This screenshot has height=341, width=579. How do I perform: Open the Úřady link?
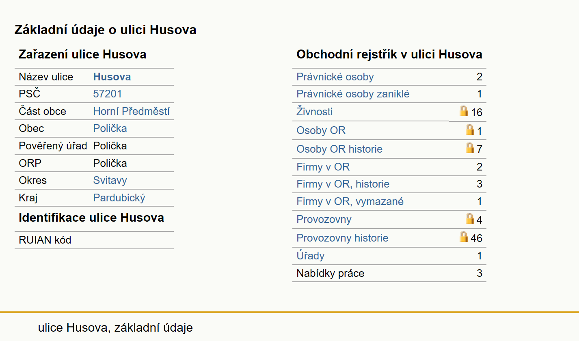click(x=311, y=256)
